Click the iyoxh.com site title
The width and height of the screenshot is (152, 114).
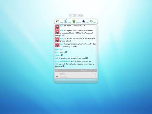[76, 15]
